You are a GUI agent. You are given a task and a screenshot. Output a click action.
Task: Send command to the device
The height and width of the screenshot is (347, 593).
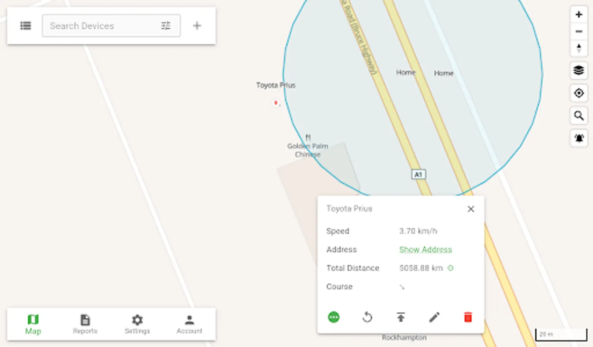pyautogui.click(x=401, y=317)
